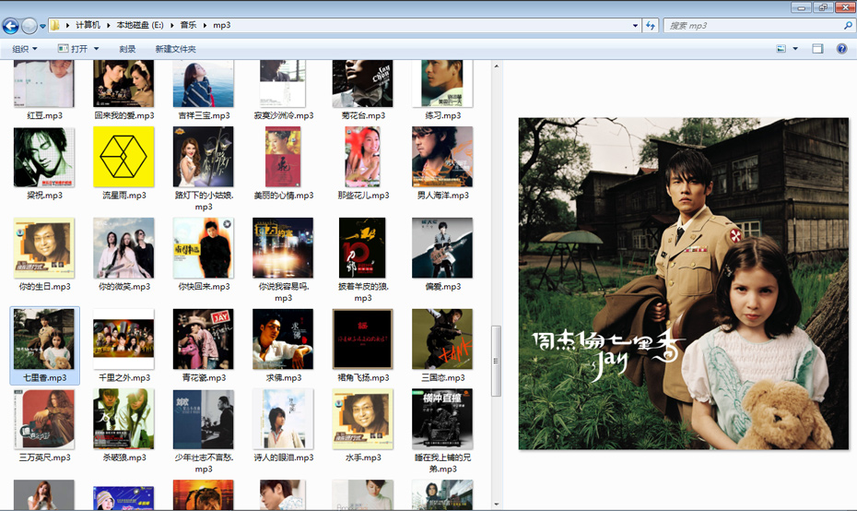Click the 青花瓷.mp3 filename text

tap(204, 377)
